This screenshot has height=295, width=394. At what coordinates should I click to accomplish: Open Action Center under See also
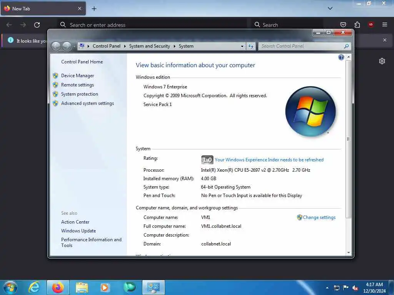(75, 222)
